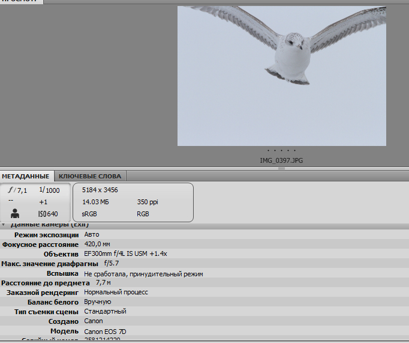
Task: Click the Вспышка metadata row value
Action: point(143,273)
